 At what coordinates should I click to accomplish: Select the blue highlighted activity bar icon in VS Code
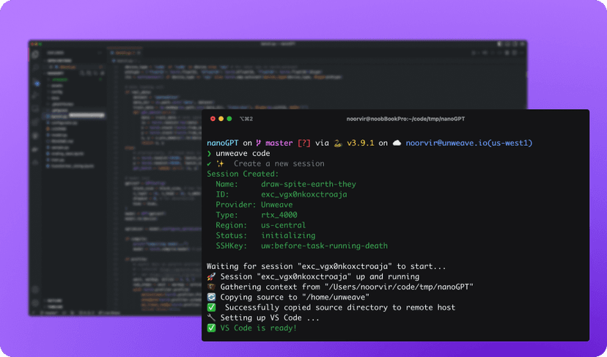pos(37,83)
